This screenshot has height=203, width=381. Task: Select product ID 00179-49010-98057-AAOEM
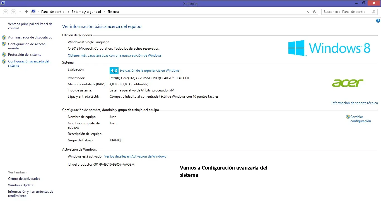114,165
